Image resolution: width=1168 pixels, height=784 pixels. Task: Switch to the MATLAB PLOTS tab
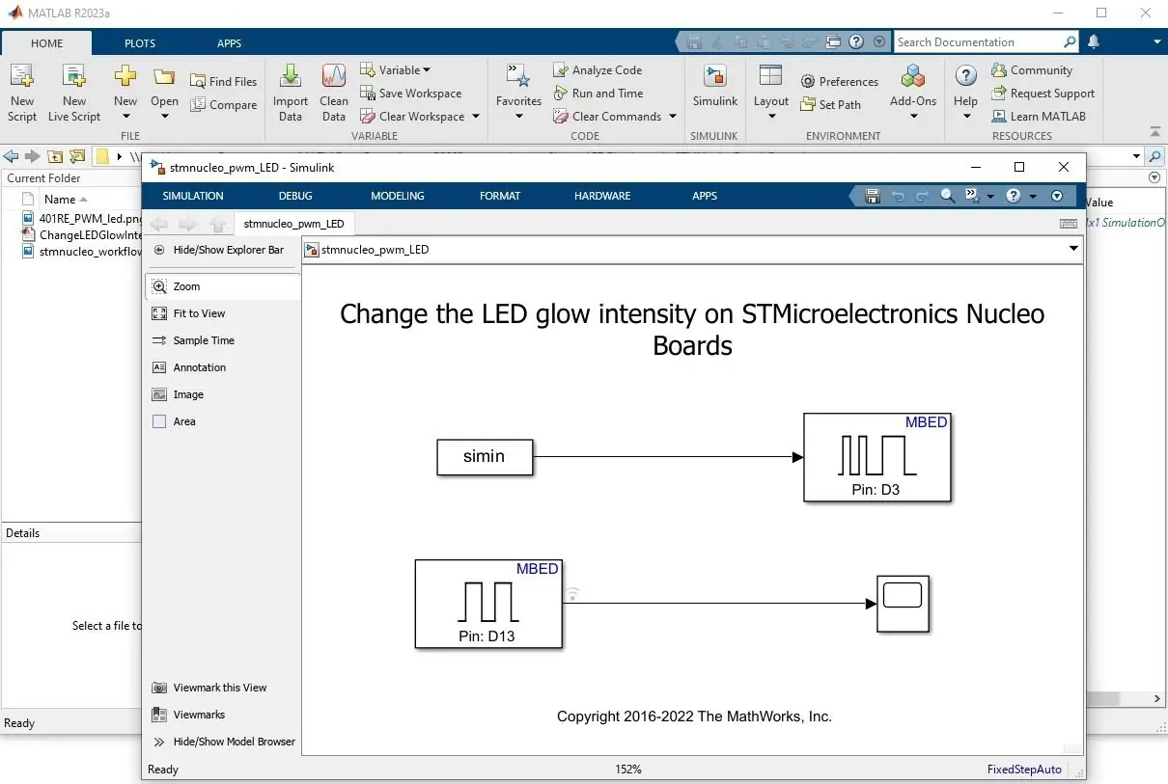[x=140, y=43]
